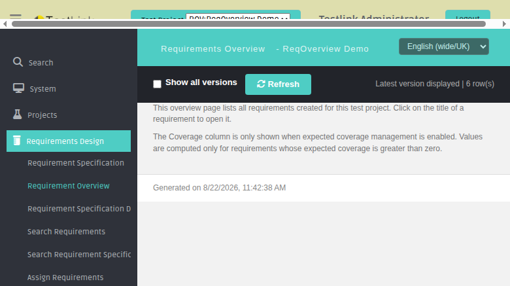
Task: Click the '- ReqOverview Demo' heading text
Action: click(x=322, y=49)
